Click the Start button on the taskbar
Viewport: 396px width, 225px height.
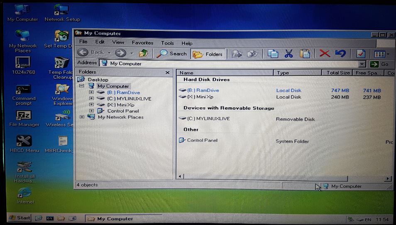(x=20, y=218)
